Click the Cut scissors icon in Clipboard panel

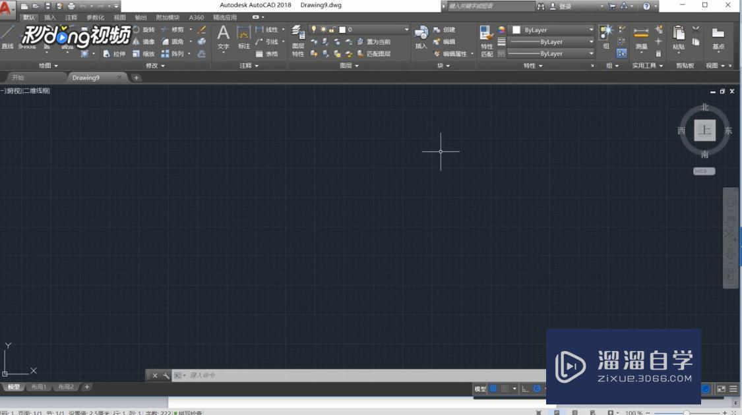click(696, 29)
